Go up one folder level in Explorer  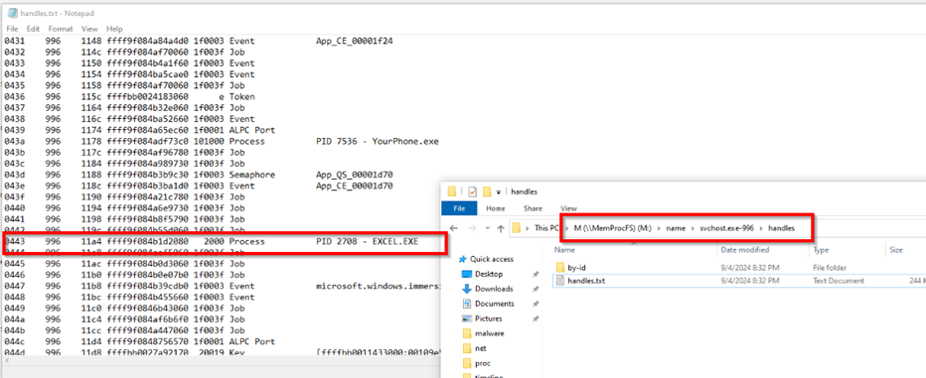coord(500,228)
